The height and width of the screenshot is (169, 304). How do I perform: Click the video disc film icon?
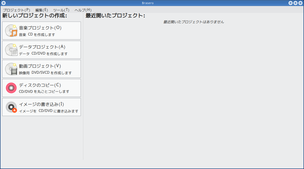tap(11, 69)
